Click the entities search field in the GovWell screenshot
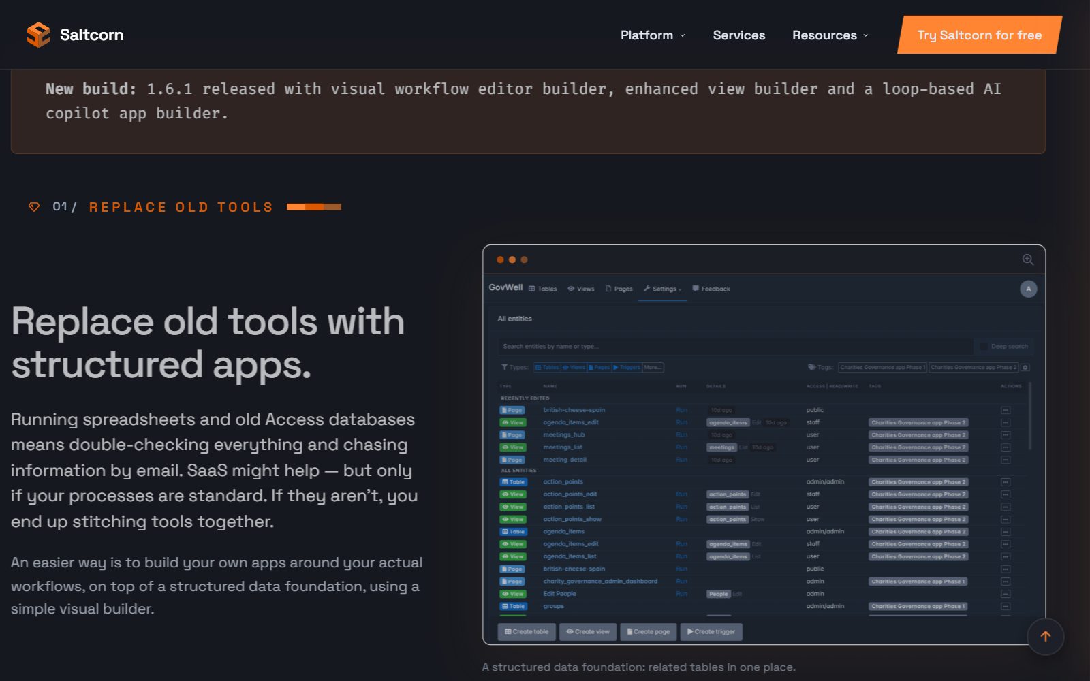1090x681 pixels. tap(736, 346)
